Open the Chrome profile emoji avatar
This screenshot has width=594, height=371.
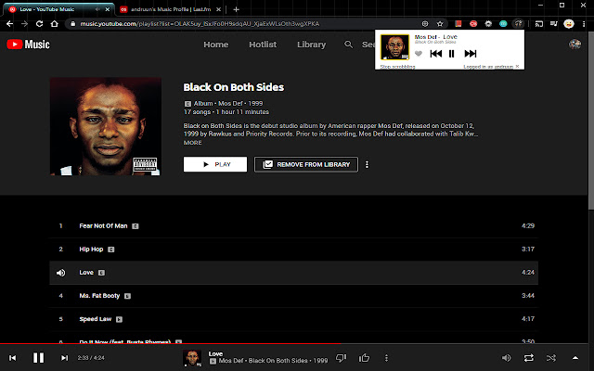569,24
